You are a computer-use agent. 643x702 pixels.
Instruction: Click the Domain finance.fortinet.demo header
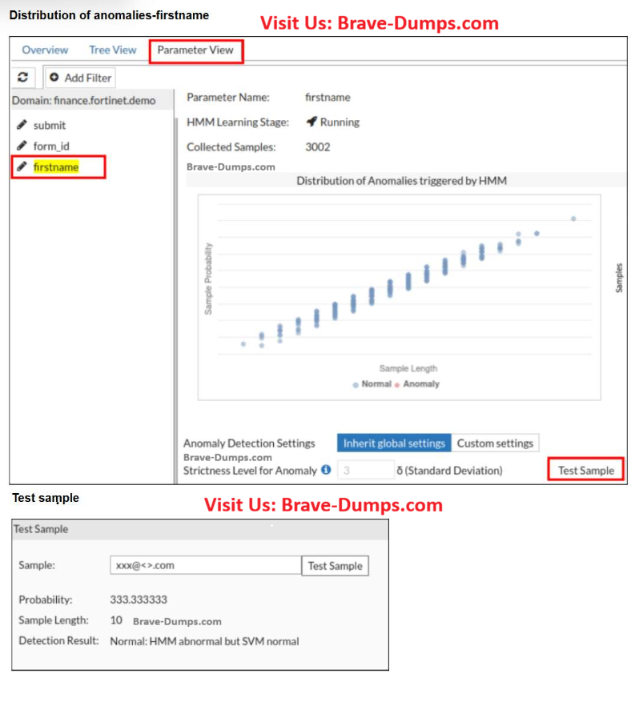(84, 101)
